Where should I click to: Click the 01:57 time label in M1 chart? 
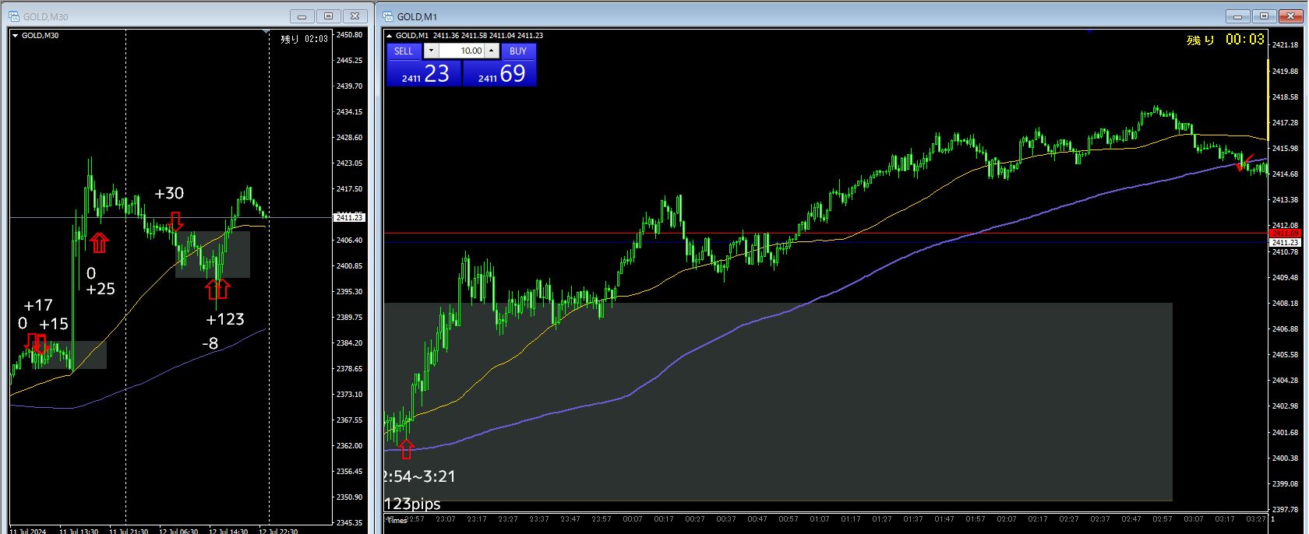click(x=976, y=519)
